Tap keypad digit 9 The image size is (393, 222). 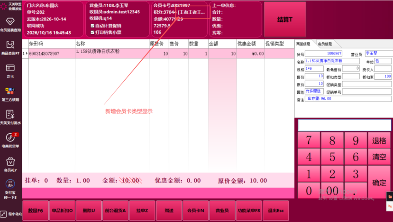point(356,140)
